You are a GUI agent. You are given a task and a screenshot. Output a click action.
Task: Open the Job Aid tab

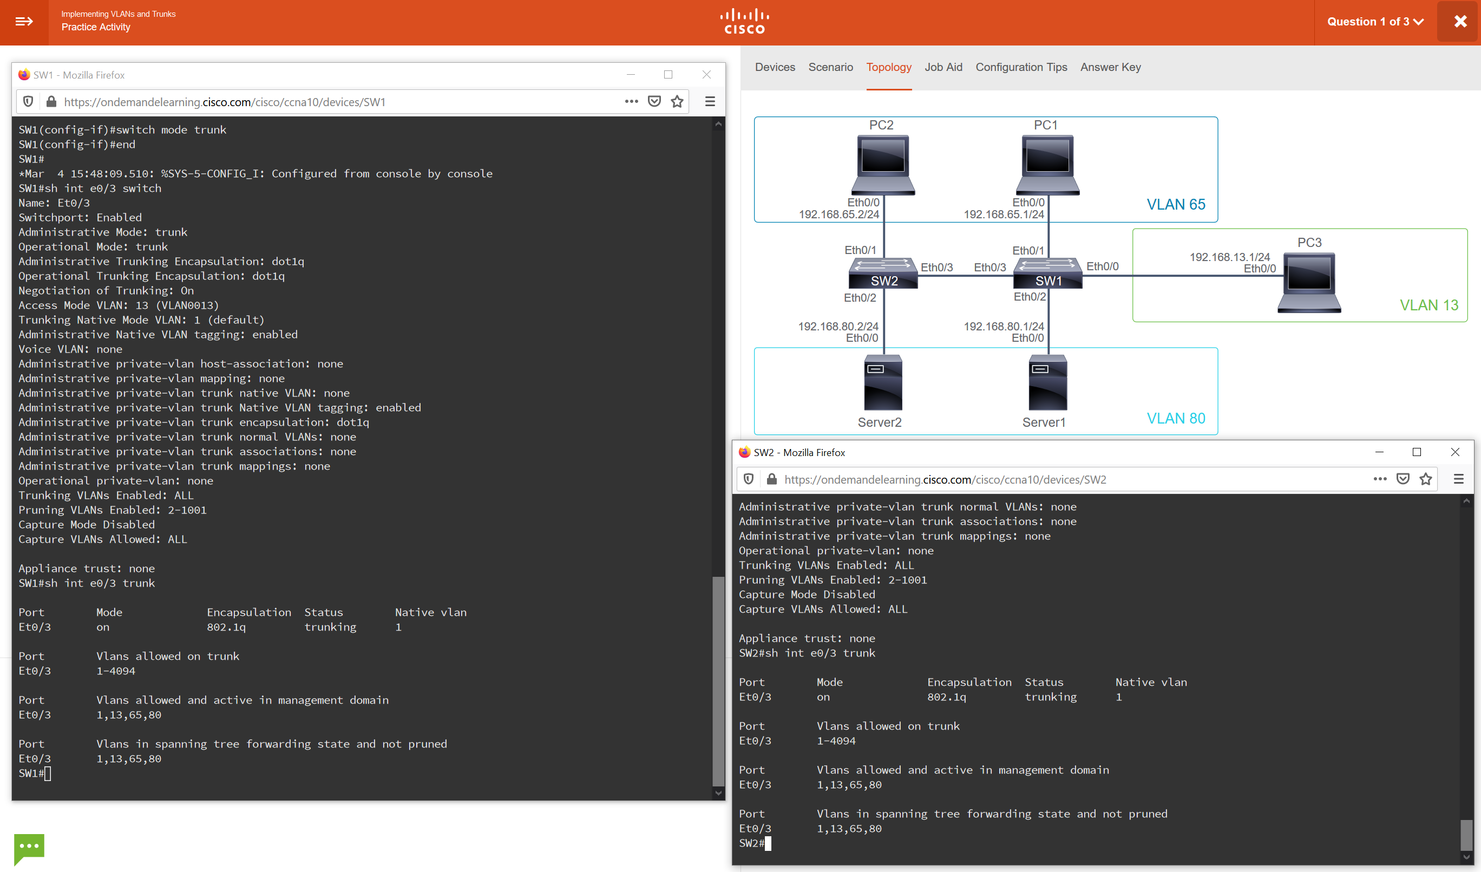[943, 67]
